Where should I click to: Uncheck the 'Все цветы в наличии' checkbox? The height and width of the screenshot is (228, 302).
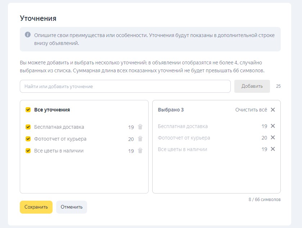coord(28,151)
